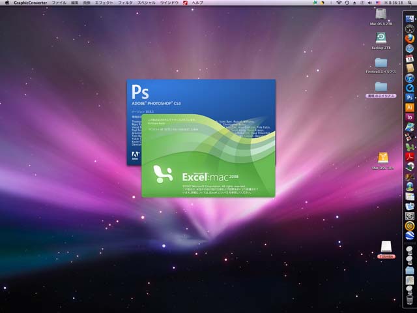Screen dimensions: 417x313
Task: Open Time Machine menu bar icon
Action: [x=347, y=3]
